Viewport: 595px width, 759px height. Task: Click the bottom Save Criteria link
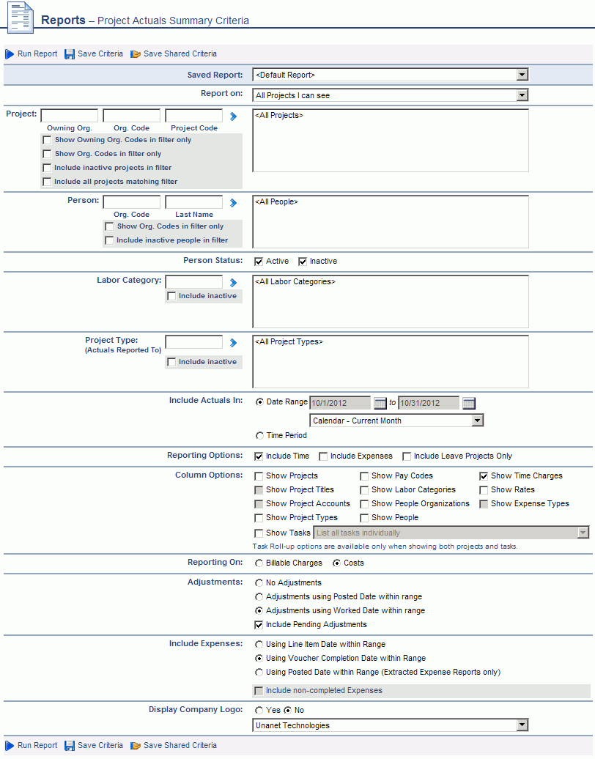pyautogui.click(x=100, y=746)
